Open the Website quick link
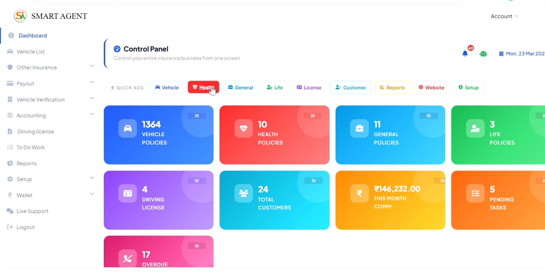 coord(431,87)
